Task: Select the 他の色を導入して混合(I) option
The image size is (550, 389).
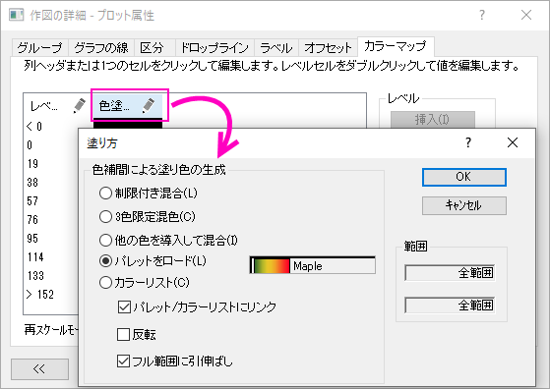Action: 105,241
